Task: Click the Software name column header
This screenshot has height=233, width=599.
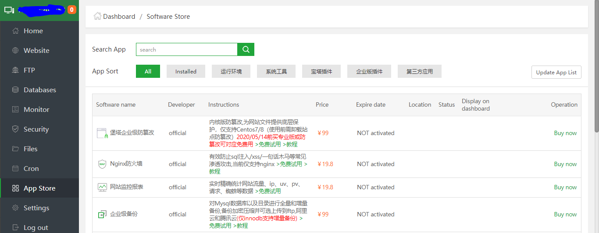Action: (x=116, y=105)
